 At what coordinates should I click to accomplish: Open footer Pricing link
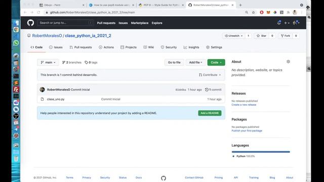218,177
